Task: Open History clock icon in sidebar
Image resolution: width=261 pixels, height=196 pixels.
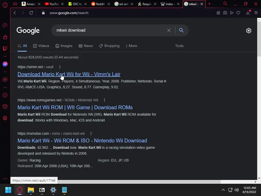Action: (x=5, y=95)
